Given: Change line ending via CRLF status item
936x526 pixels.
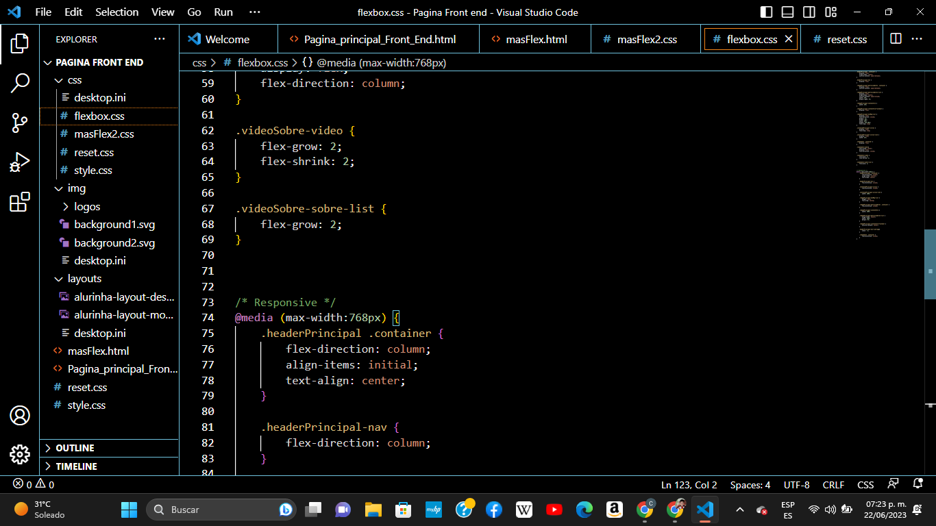Looking at the screenshot, I should (833, 485).
